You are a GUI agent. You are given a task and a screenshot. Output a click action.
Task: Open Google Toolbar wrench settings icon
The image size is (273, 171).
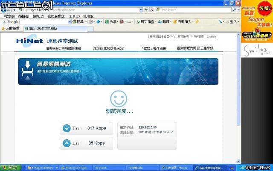220,22
